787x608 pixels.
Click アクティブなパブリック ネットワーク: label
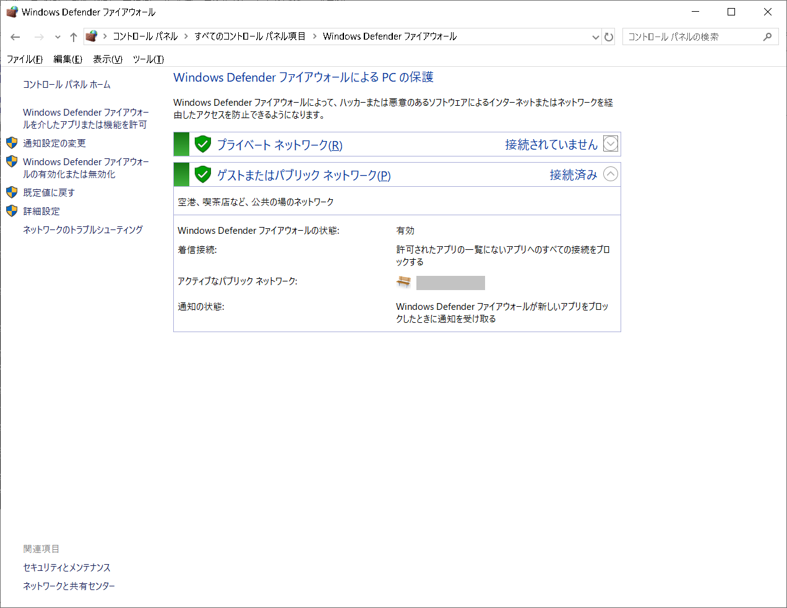click(238, 281)
